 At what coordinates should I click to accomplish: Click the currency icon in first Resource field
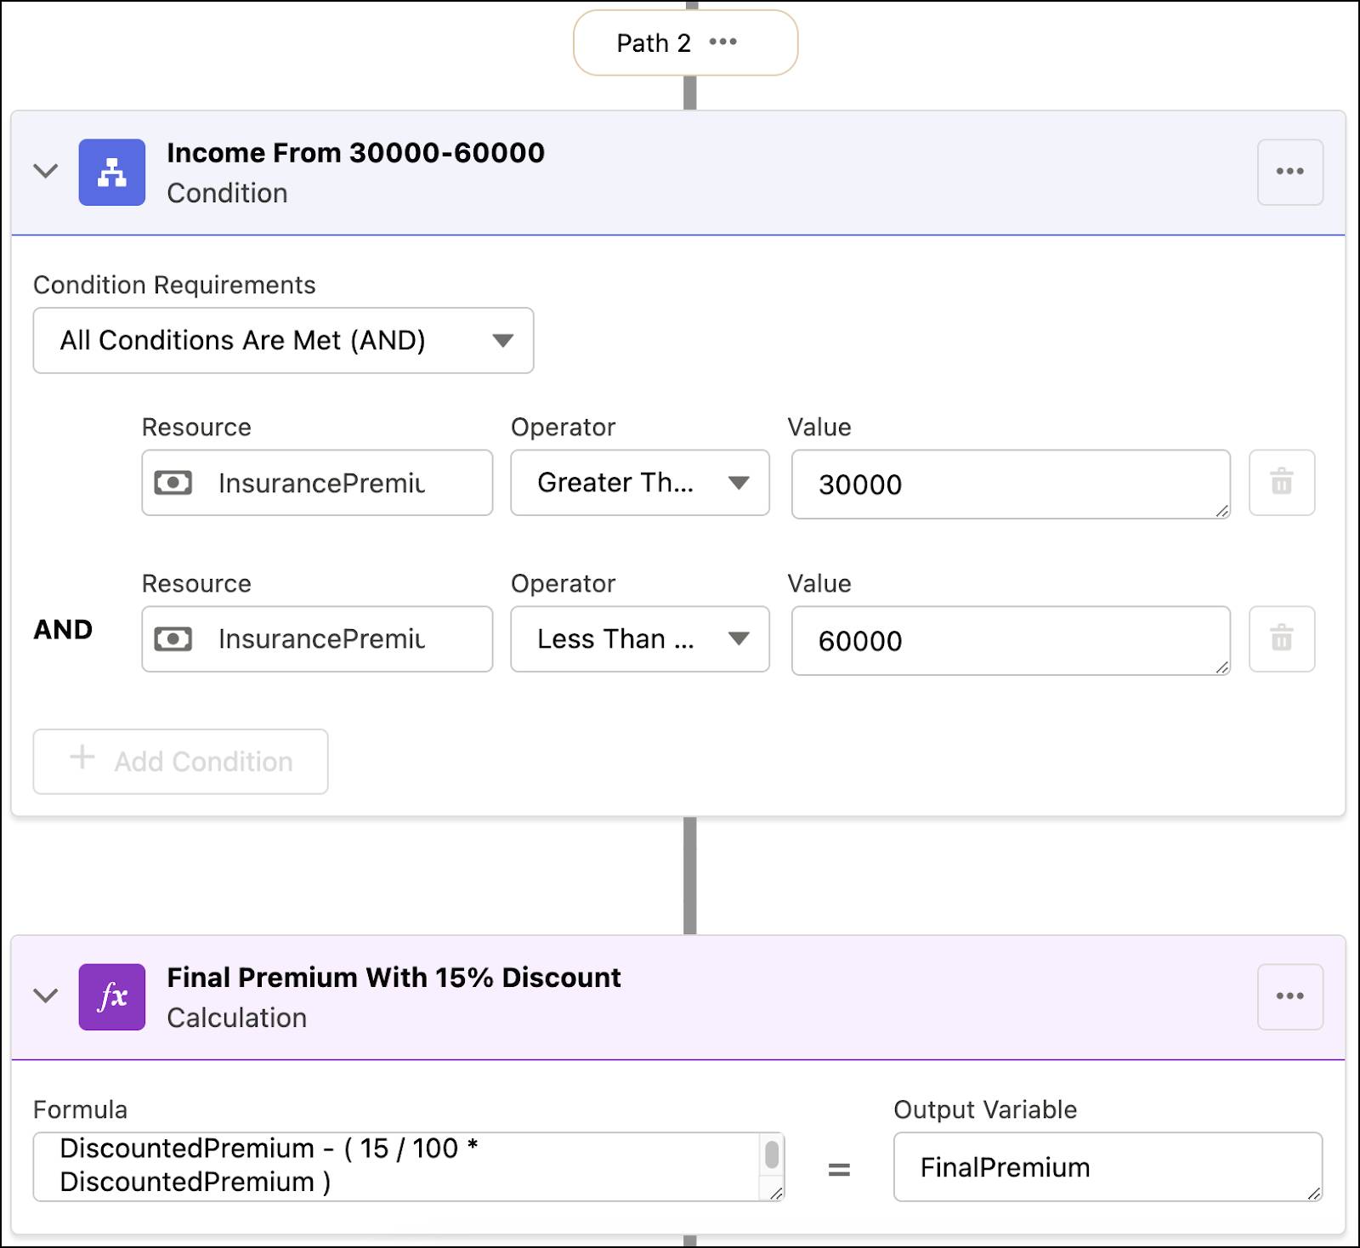tap(173, 483)
